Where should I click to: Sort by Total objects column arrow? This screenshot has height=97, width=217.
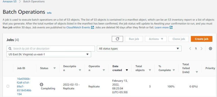150,70
